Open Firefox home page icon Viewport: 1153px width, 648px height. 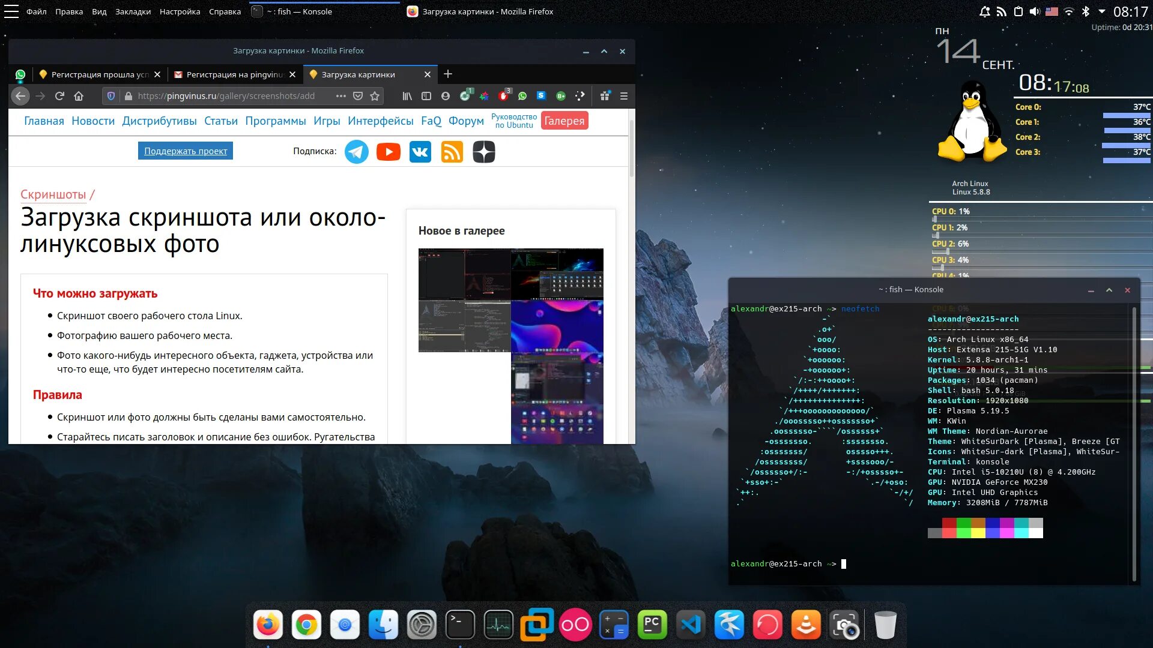pos(79,96)
